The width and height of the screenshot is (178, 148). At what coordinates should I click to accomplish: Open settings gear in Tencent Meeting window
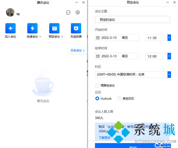coord(78,12)
